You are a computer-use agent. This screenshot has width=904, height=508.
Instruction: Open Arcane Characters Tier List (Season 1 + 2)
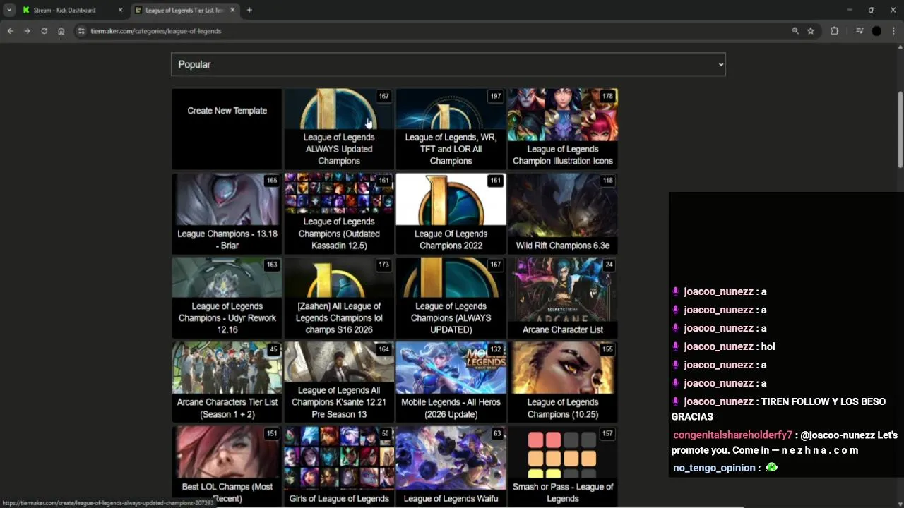(x=227, y=382)
